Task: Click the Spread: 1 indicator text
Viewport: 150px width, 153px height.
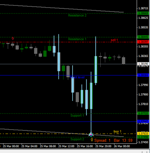Action: pos(102,140)
